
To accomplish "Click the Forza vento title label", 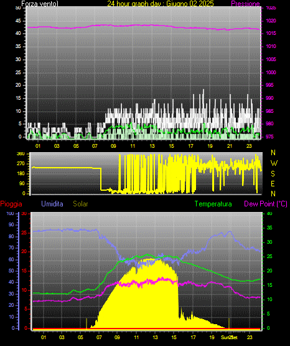I will (40, 4).
